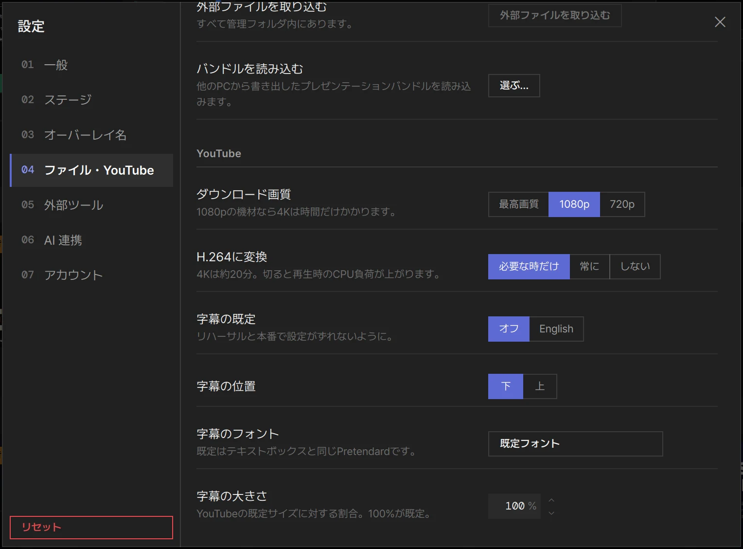Click the YouTube section heading
This screenshot has height=549, width=743.
219,154
